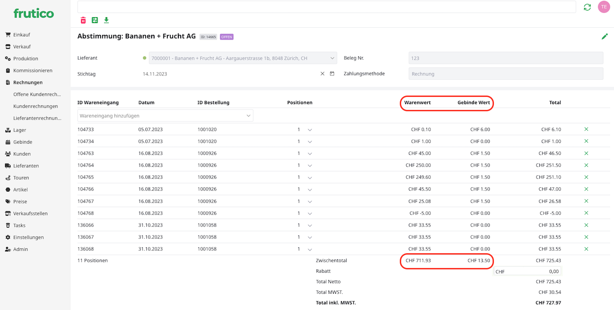Click the red trash delete icon
Viewport: 614px width, 310px height.
point(83,20)
